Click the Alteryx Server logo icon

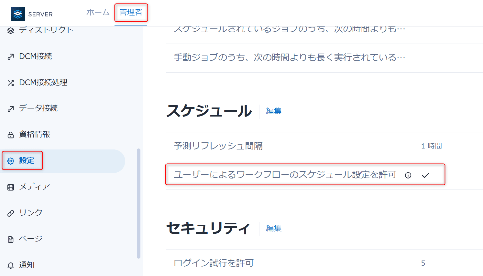coord(18,14)
